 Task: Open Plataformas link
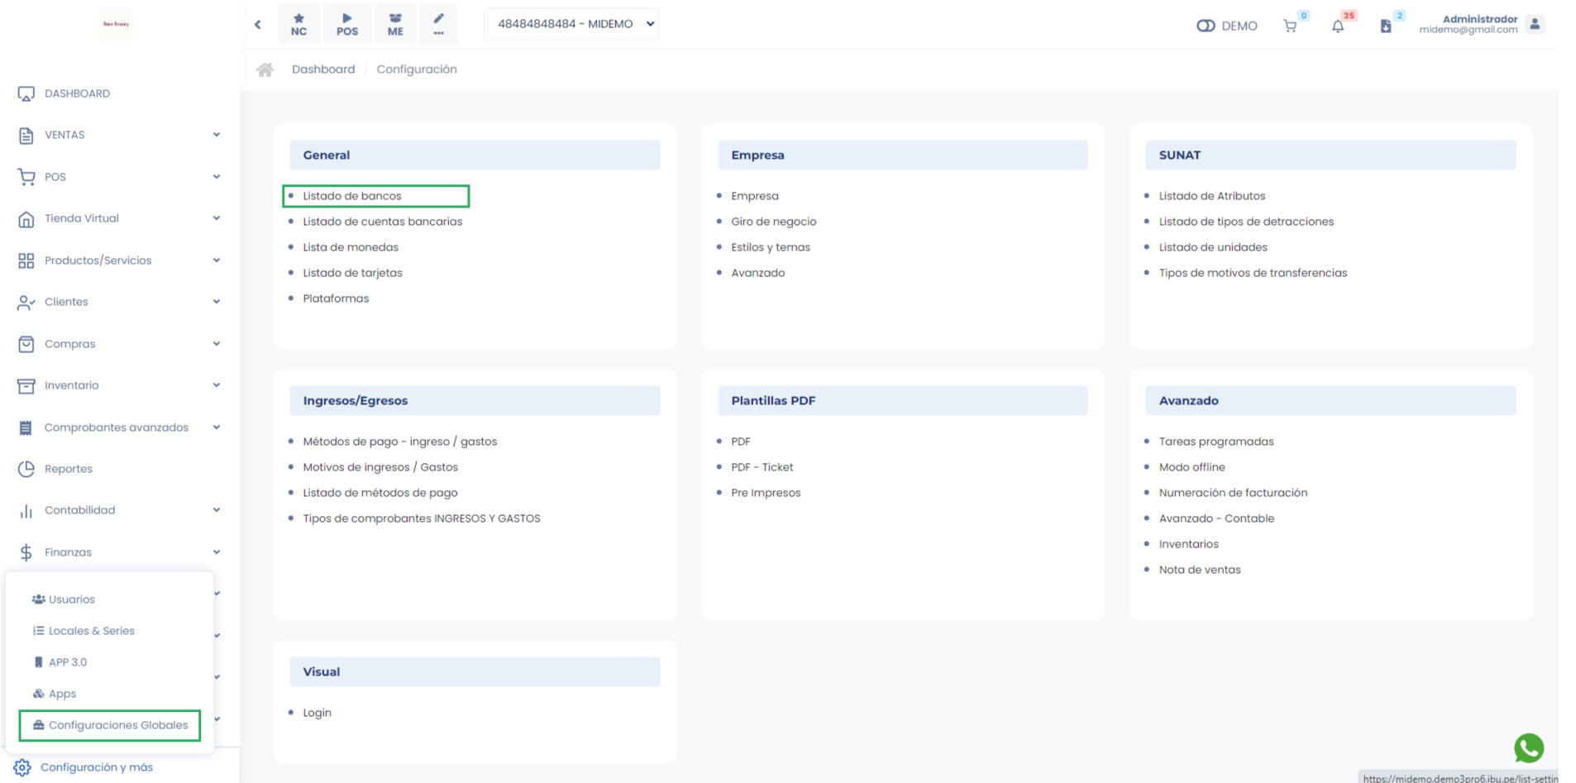coord(337,298)
